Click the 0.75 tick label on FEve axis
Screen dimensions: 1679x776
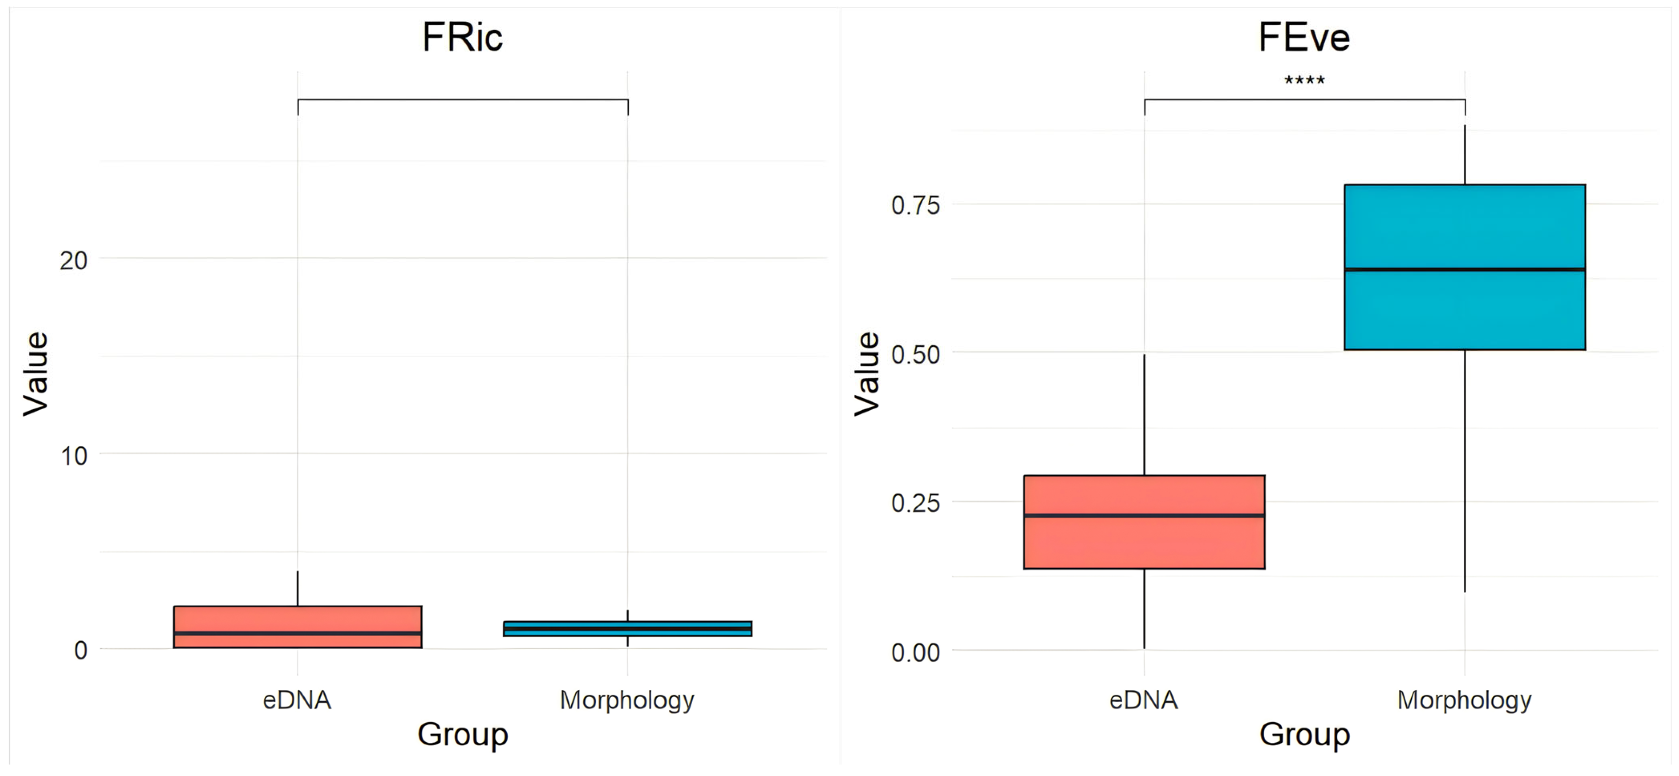(x=915, y=205)
